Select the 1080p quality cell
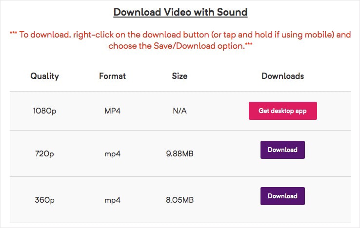Viewport: 360px width, 228px height. [x=44, y=111]
